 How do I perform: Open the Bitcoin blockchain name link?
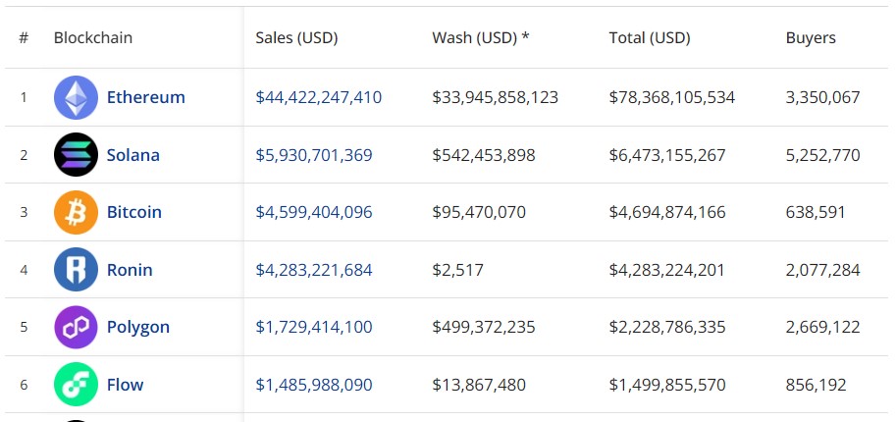133,212
